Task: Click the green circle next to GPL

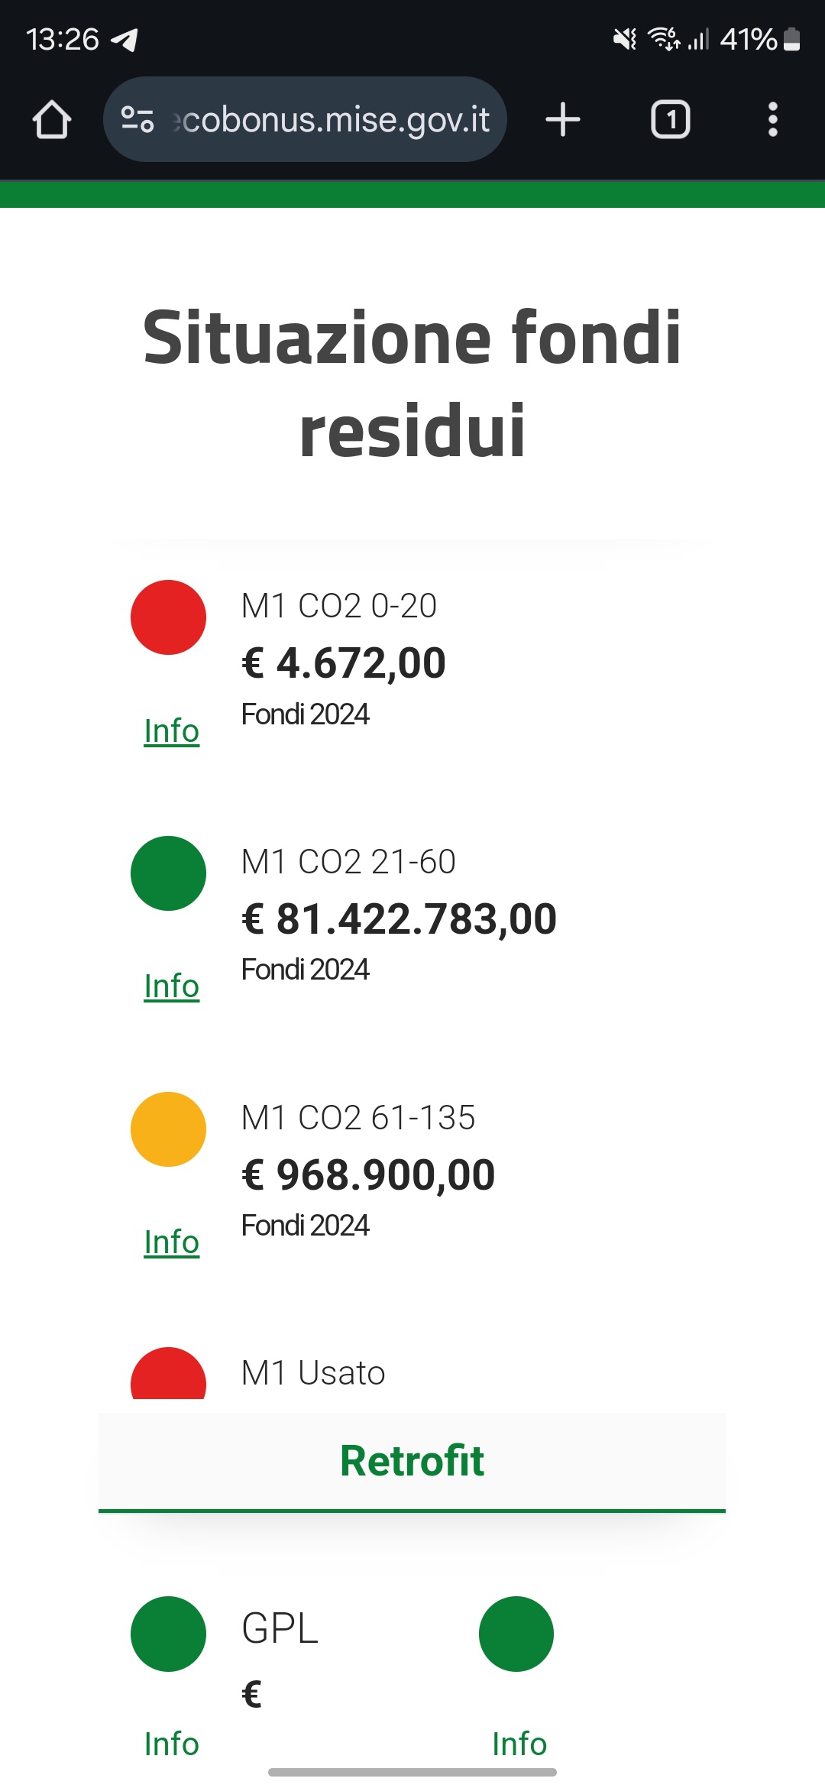Action: click(168, 1634)
